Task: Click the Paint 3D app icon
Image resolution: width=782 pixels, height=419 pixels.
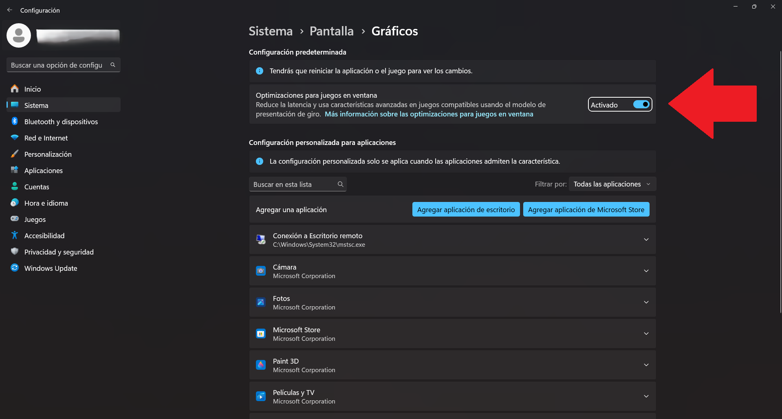Action: coord(261,365)
